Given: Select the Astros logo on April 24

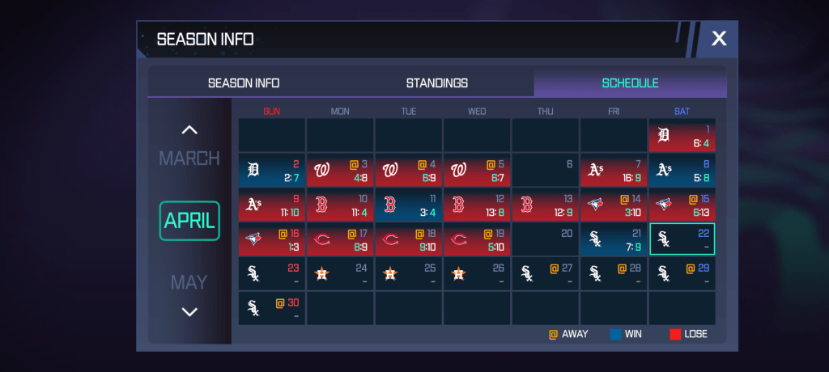Looking at the screenshot, I should point(321,274).
